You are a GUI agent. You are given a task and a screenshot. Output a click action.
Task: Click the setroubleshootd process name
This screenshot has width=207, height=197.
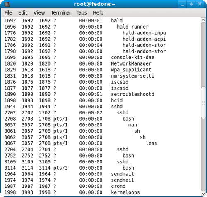[x=132, y=94]
